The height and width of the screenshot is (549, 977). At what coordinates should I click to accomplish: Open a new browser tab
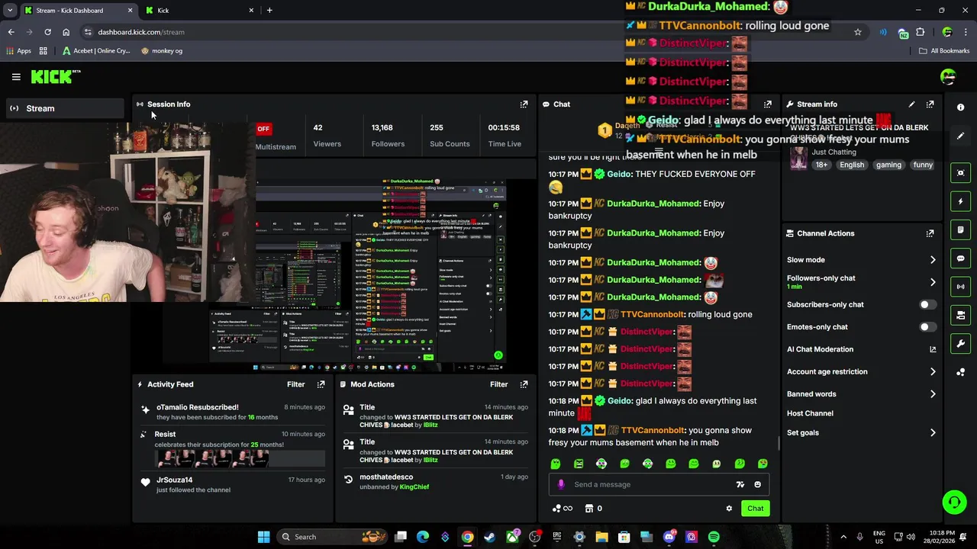[269, 11]
